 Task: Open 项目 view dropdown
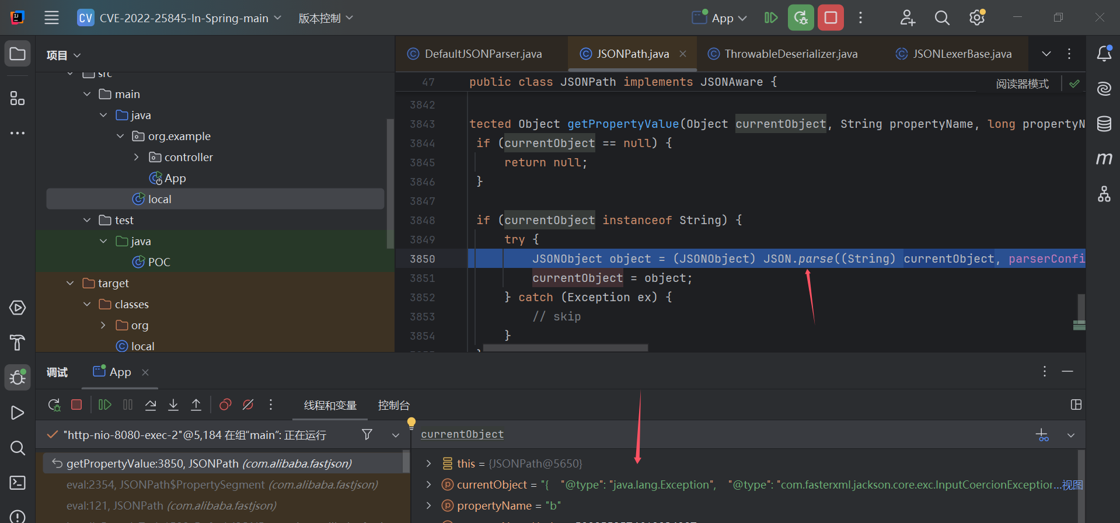[63, 55]
